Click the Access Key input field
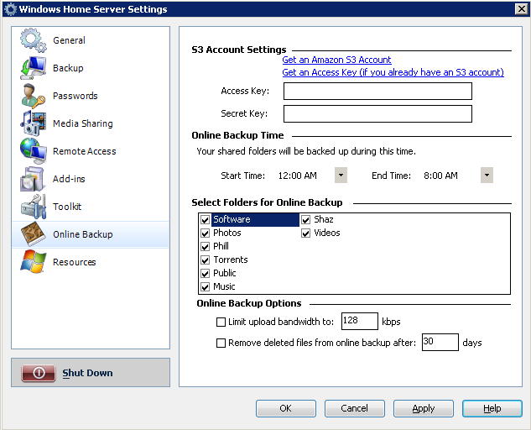Viewport: 531px width, 430px height. coord(377,92)
